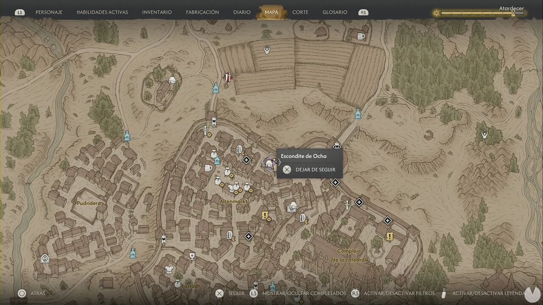Viewport: 543px width, 305px height.
Task: Select the fast travel diamond beside the cathedral sword
Action: tap(359, 202)
